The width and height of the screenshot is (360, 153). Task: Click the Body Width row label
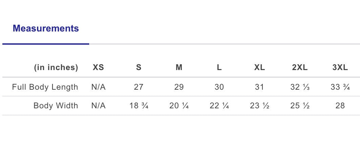[x=56, y=106]
